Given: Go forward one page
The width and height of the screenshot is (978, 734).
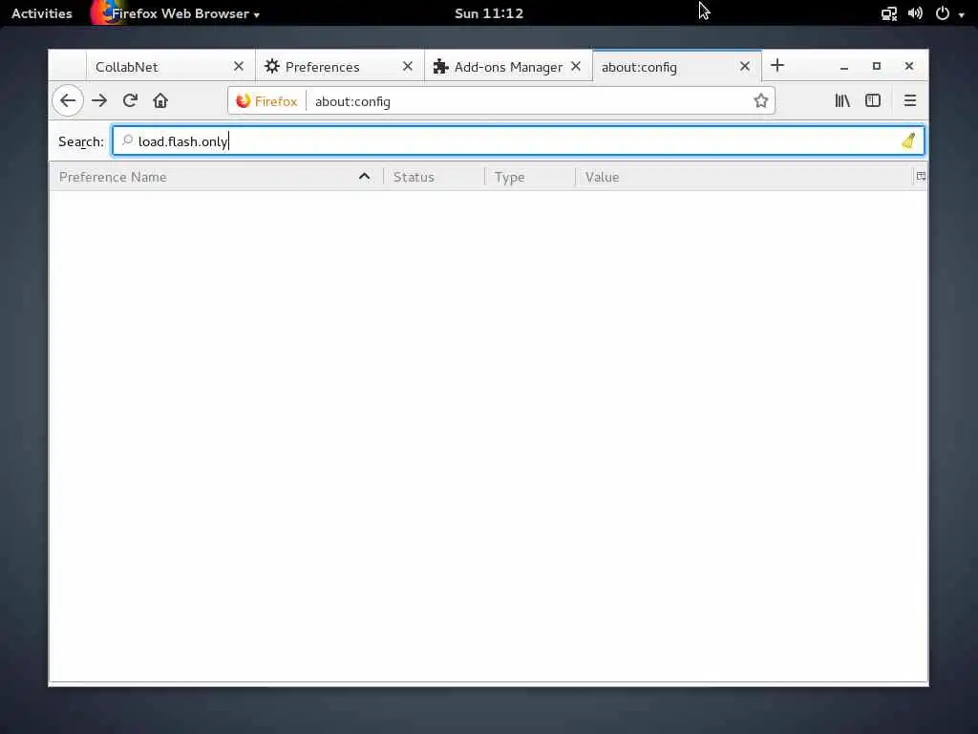Looking at the screenshot, I should click(99, 100).
